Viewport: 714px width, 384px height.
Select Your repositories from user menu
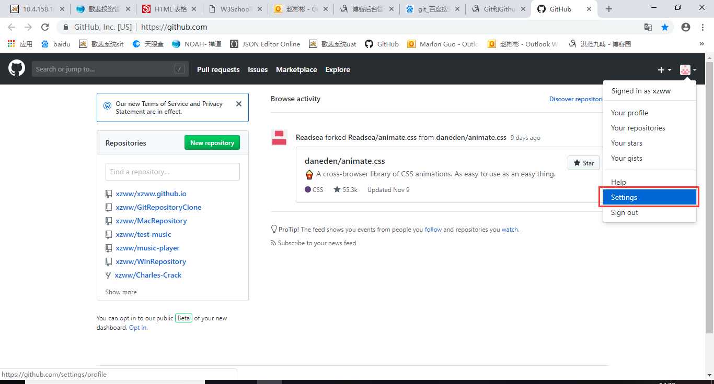(650, 128)
